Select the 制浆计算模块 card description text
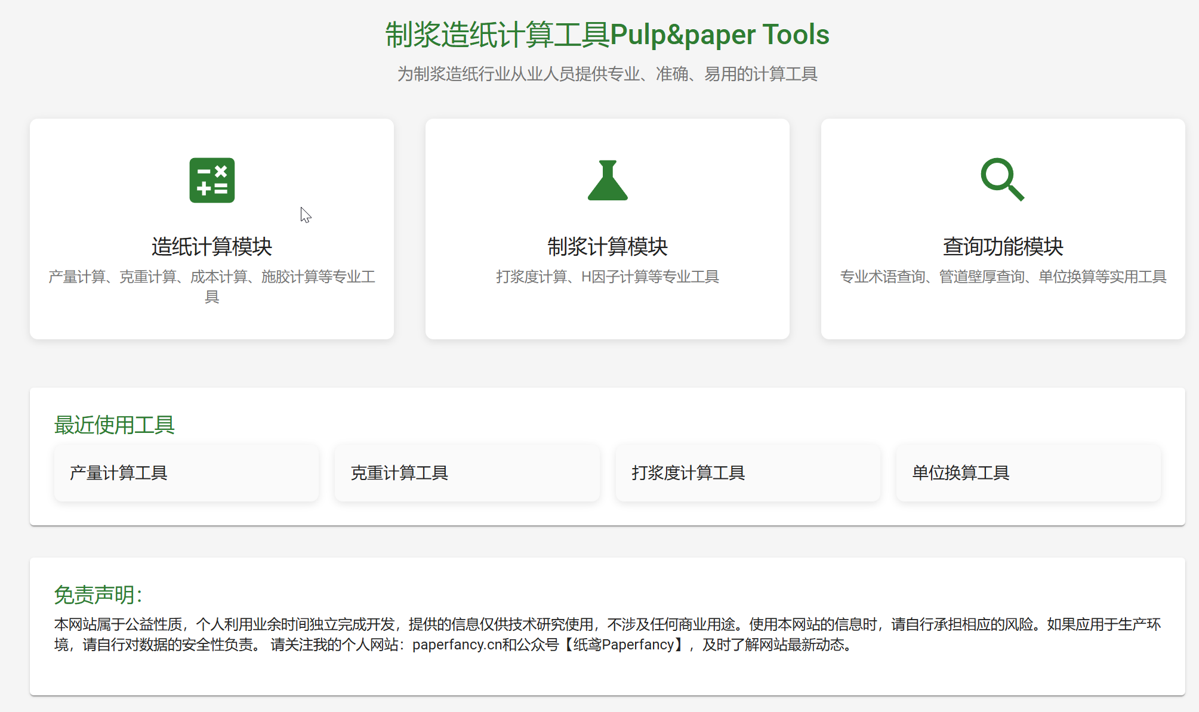The height and width of the screenshot is (712, 1199). tap(607, 277)
